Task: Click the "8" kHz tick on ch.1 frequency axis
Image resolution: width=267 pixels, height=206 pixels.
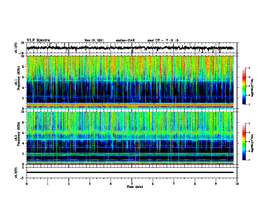Action: [x=23, y=67]
